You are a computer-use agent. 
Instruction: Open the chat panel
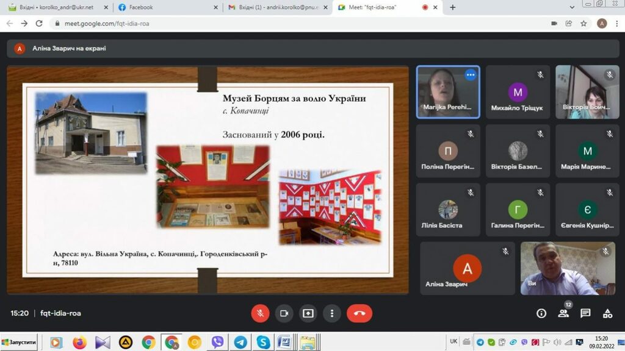(585, 313)
